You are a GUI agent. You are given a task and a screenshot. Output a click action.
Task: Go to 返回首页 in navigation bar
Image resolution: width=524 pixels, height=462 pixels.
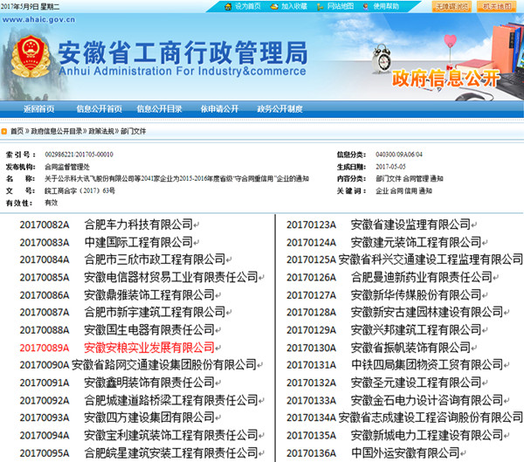coord(38,109)
